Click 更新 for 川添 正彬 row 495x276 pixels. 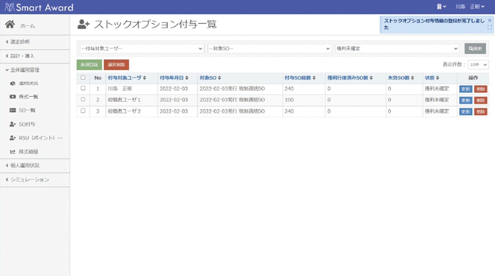pos(466,89)
